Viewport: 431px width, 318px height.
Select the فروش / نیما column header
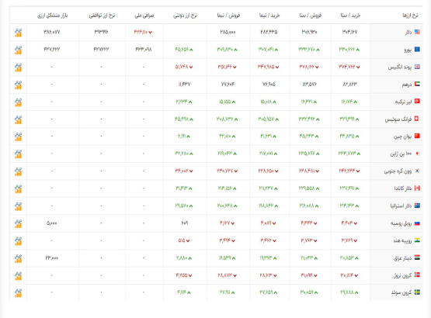tap(228, 16)
